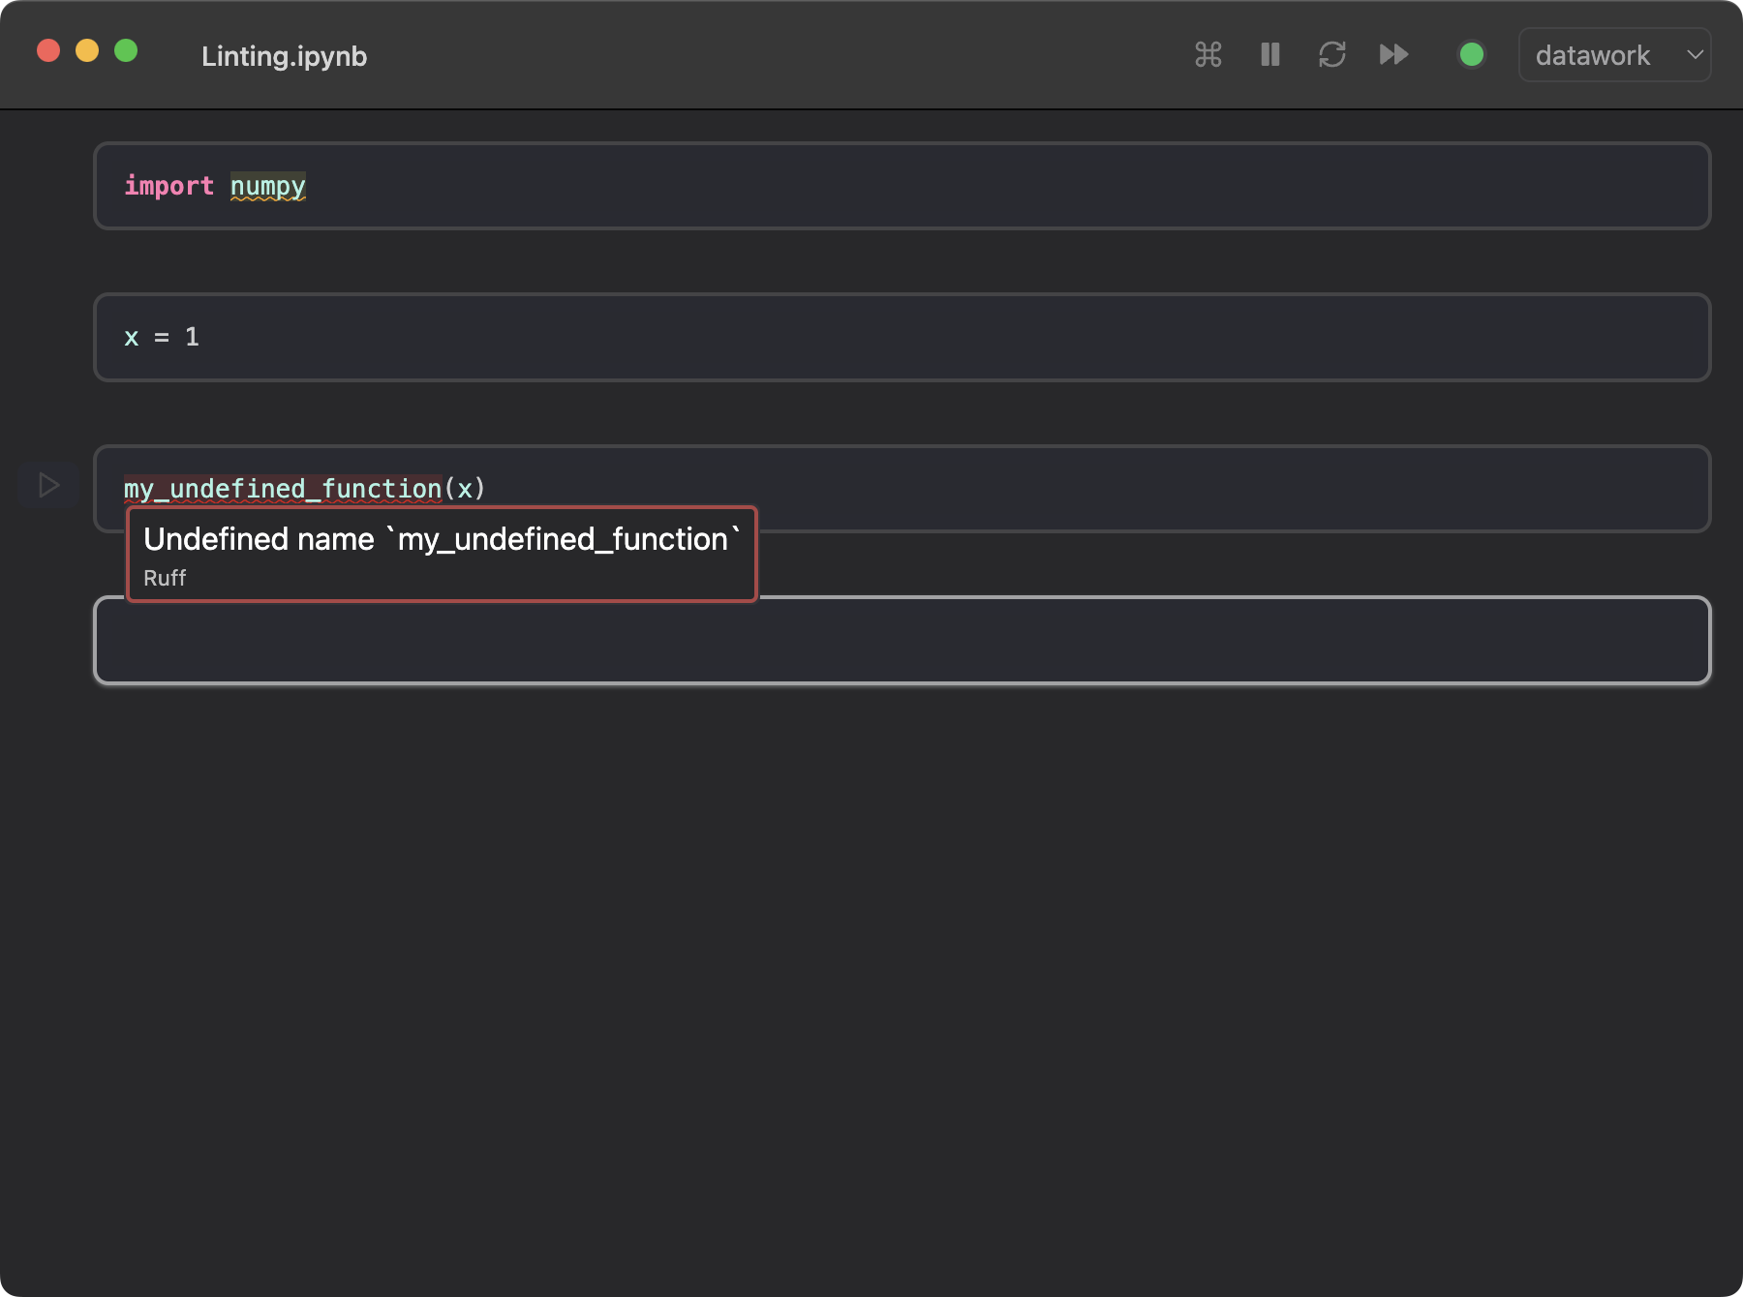Zoom window with green traffic-light button

[x=126, y=50]
